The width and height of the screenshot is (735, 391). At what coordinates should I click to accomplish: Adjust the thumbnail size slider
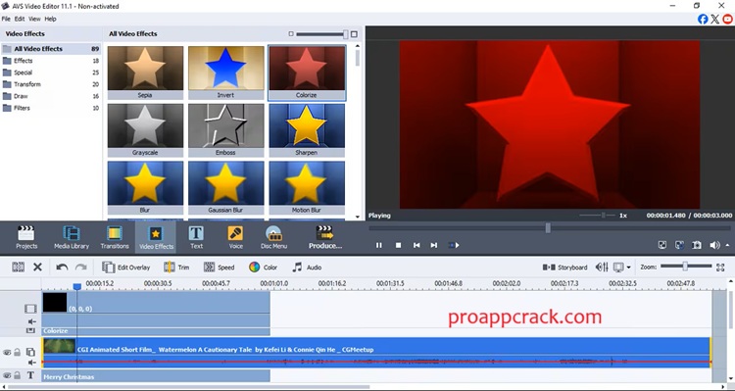(x=346, y=34)
